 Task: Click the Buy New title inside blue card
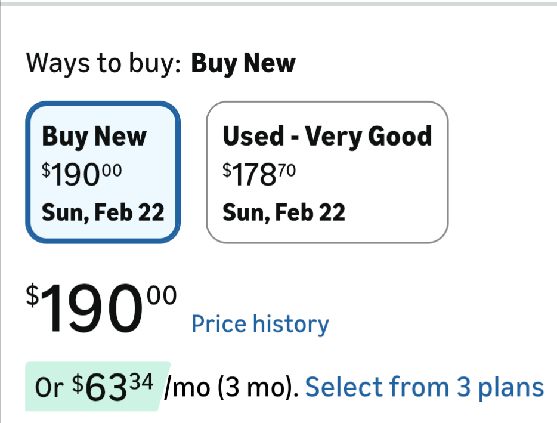pyautogui.click(x=94, y=136)
